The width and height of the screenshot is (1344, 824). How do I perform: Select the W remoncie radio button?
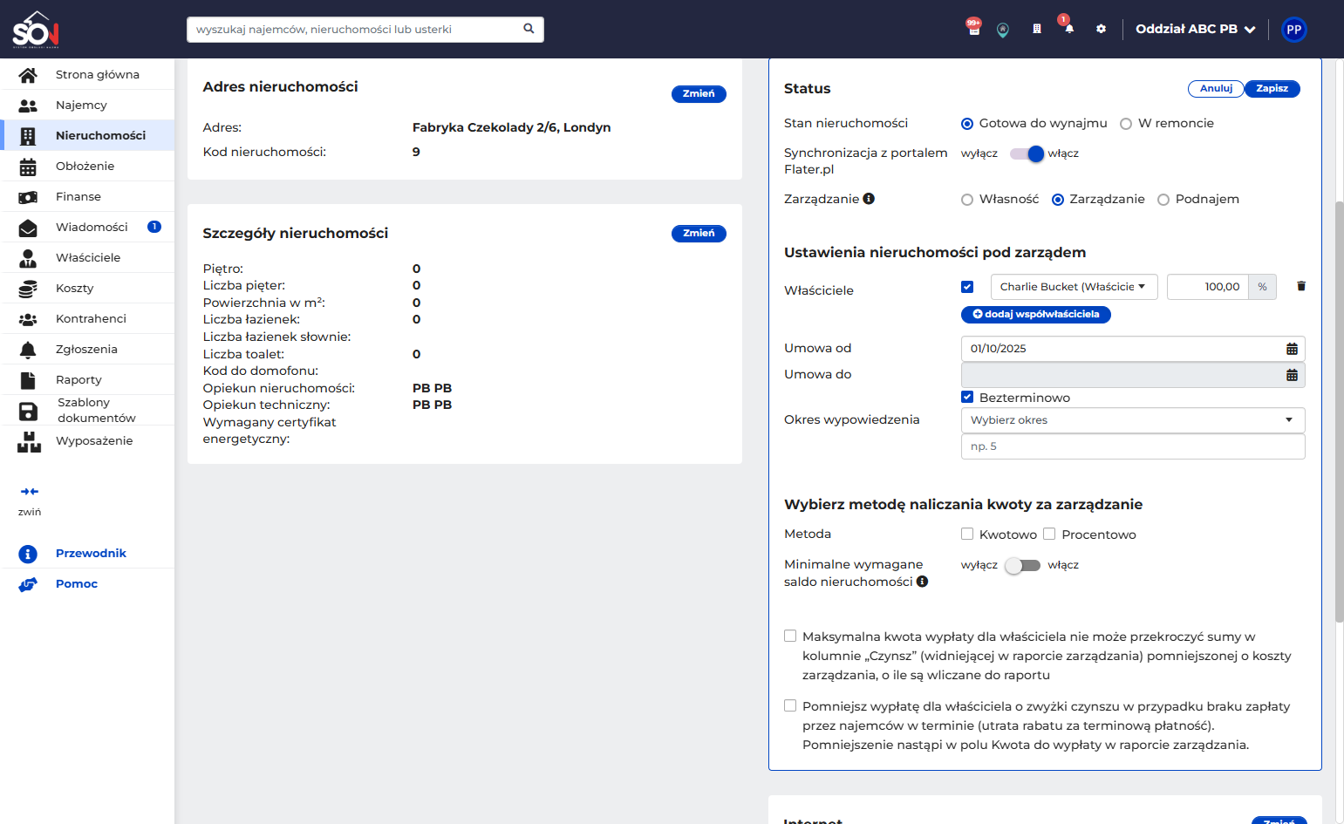click(1126, 124)
